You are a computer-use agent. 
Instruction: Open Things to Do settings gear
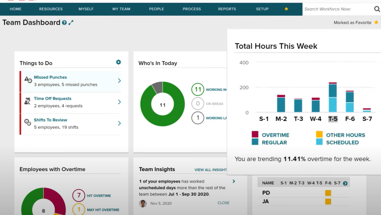click(x=118, y=62)
